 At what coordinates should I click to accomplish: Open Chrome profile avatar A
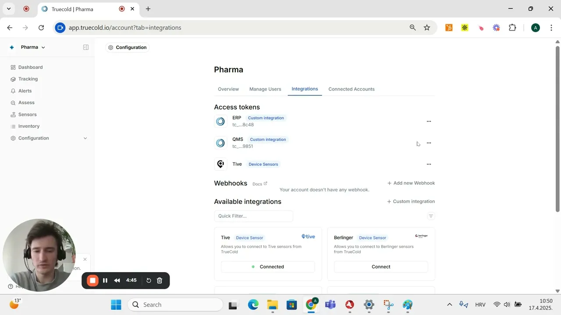535,28
